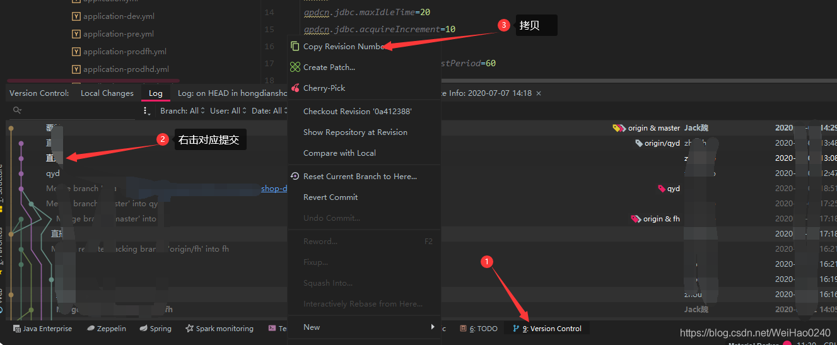This screenshot has width=837, height=345.
Task: Click the Reset Current Branch icon
Action: coord(295,177)
